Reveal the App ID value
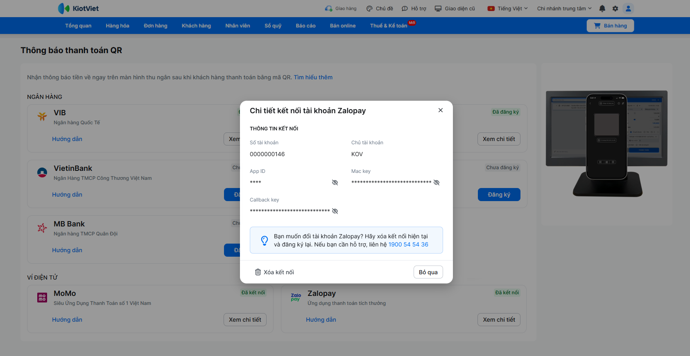The width and height of the screenshot is (690, 356). click(335, 183)
